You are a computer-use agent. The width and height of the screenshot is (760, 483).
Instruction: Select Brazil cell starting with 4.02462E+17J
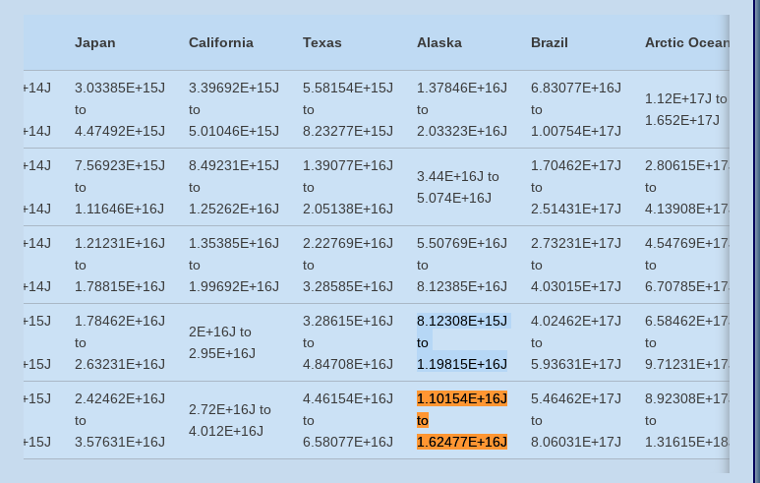click(x=576, y=342)
